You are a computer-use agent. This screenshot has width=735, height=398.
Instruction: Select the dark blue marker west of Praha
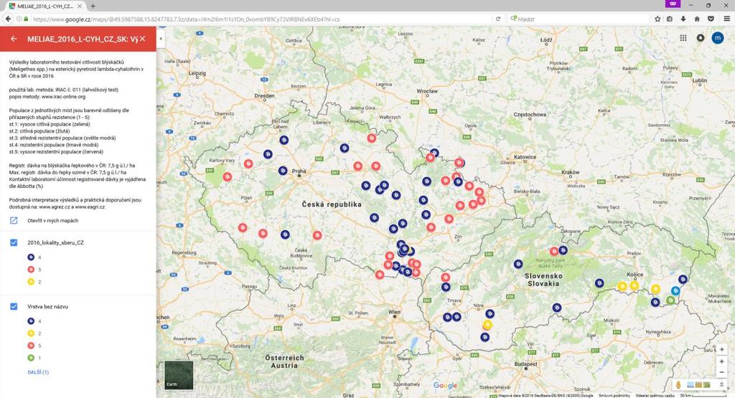[x=283, y=171]
